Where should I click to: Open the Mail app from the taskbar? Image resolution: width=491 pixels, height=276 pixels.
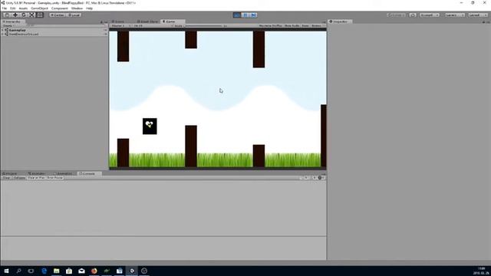pyautogui.click(x=81, y=271)
